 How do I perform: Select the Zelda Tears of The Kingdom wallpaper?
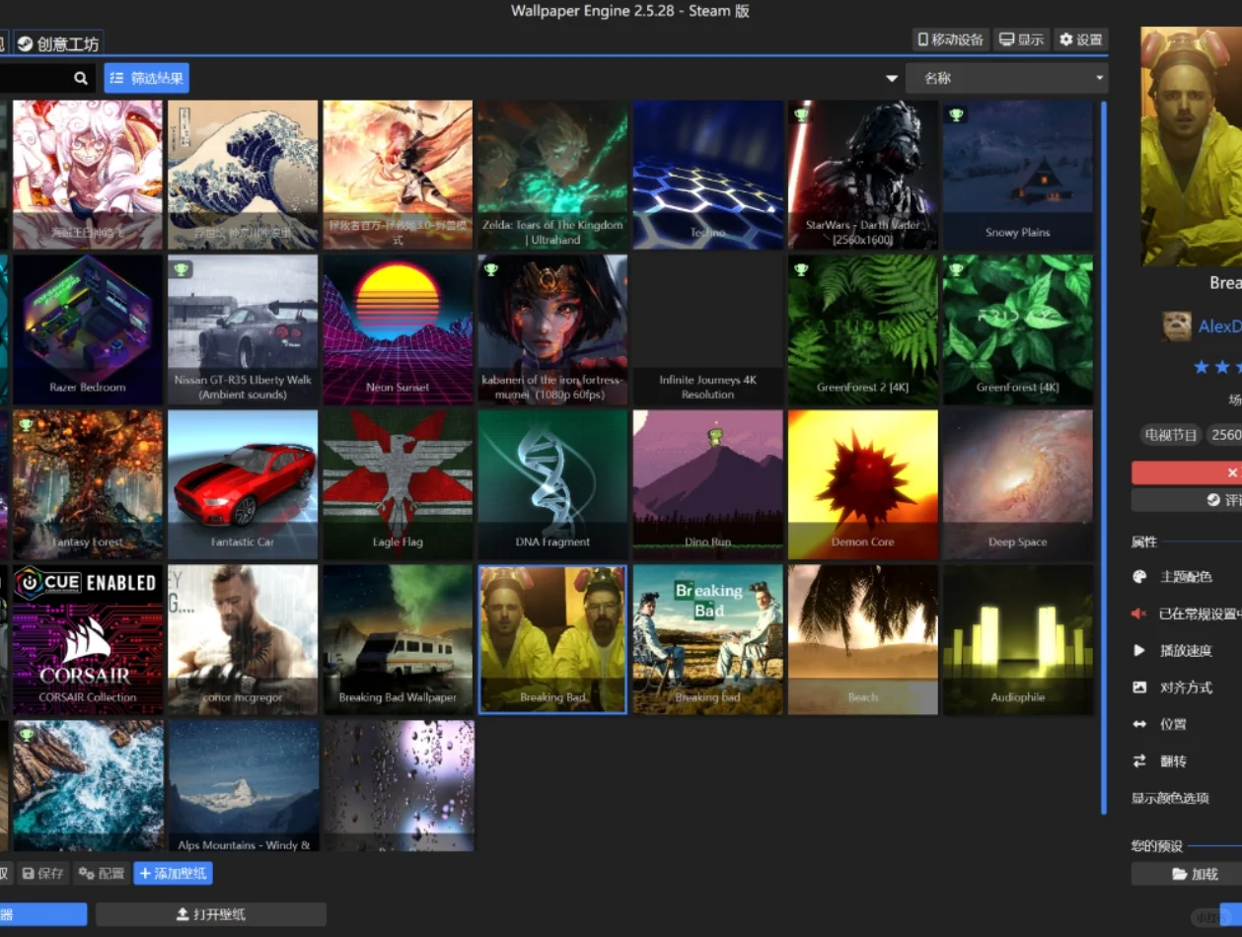coord(553,175)
